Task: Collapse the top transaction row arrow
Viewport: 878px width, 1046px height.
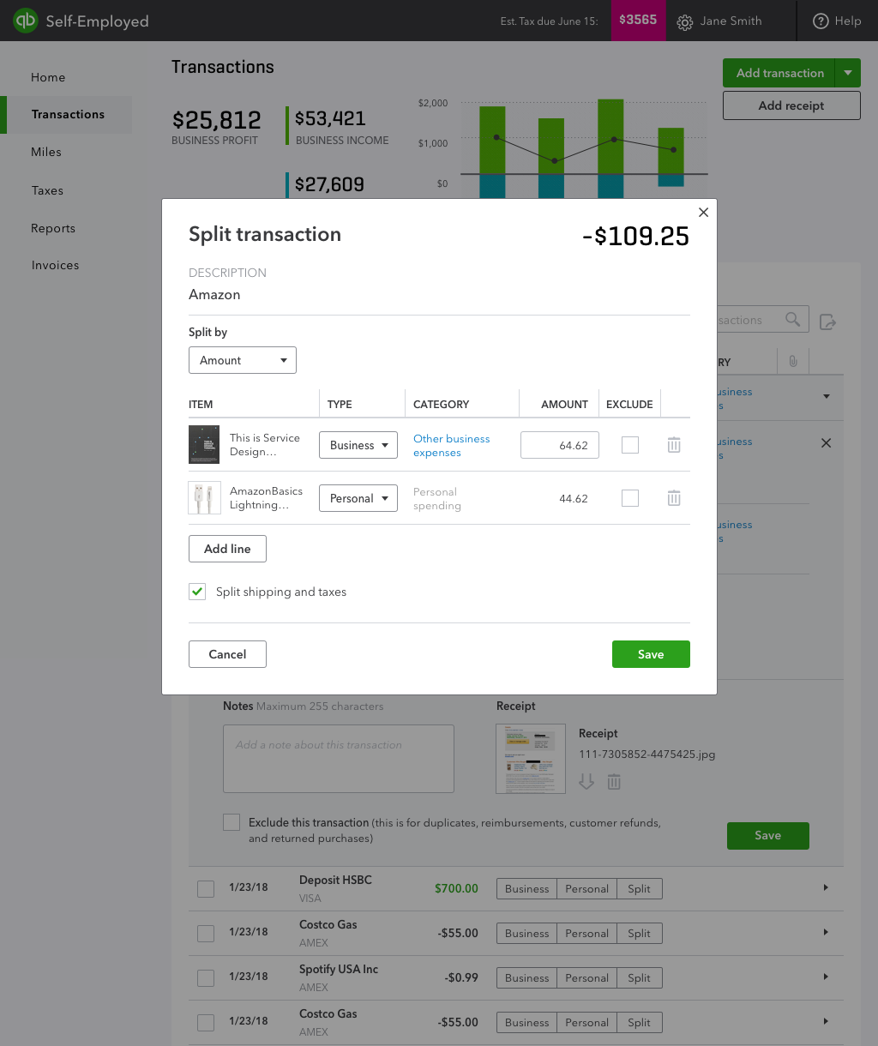Action: click(827, 396)
